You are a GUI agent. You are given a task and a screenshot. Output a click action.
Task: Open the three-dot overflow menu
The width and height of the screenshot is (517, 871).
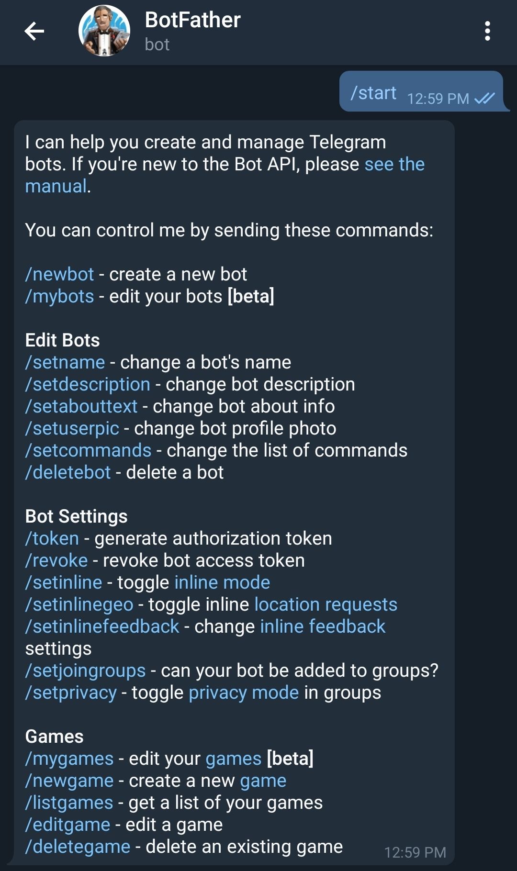tap(487, 32)
